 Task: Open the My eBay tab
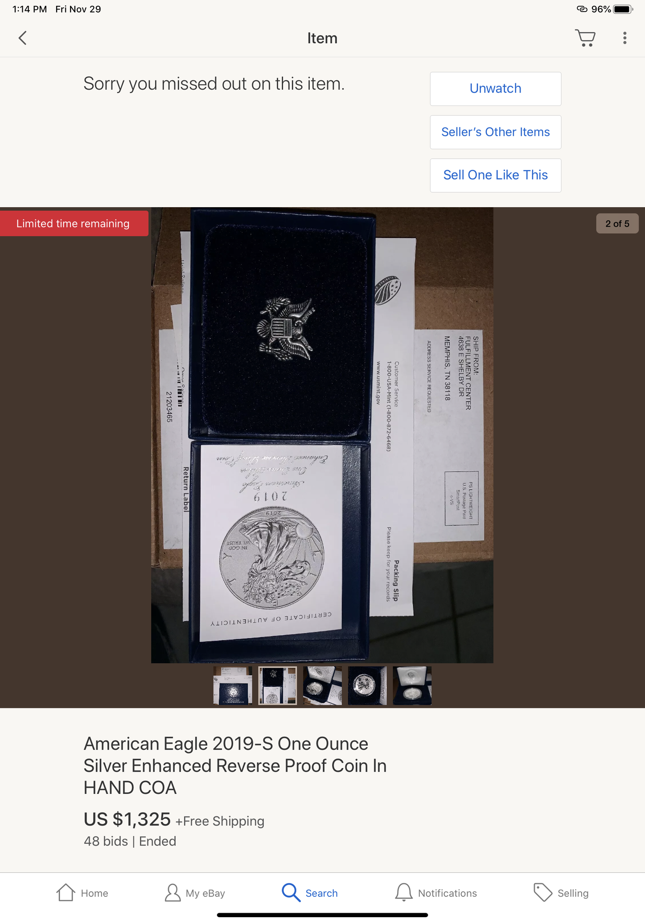point(195,893)
